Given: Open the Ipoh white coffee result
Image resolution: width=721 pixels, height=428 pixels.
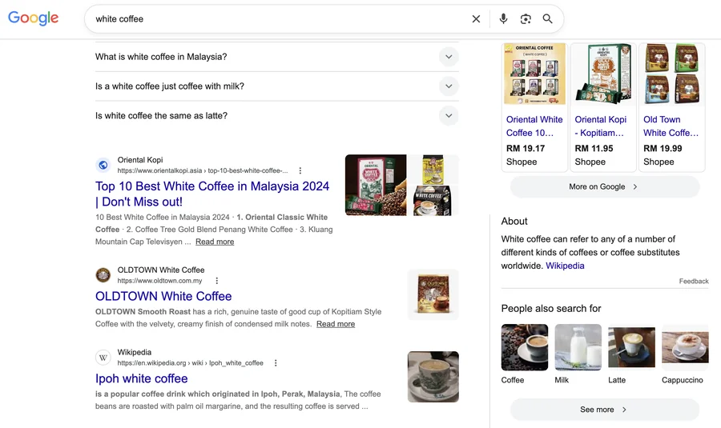Looking at the screenshot, I should 142,378.
